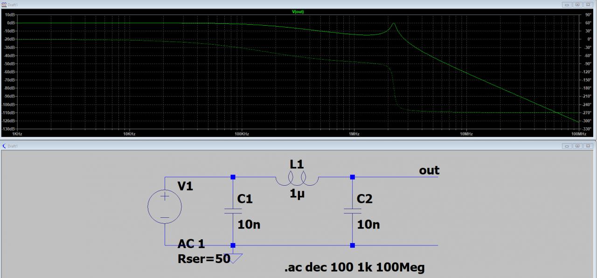Click the '0dB' magnitude axis label

pos(10,23)
